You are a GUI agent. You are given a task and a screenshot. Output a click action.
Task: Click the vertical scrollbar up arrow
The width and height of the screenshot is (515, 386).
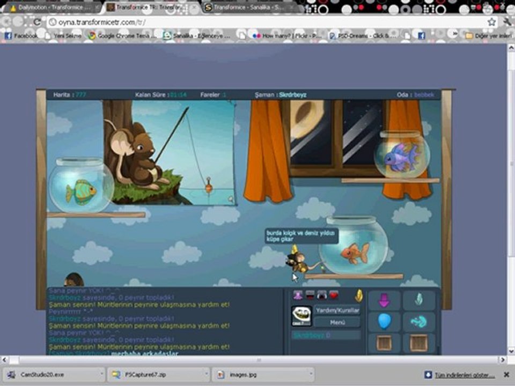coord(511,48)
